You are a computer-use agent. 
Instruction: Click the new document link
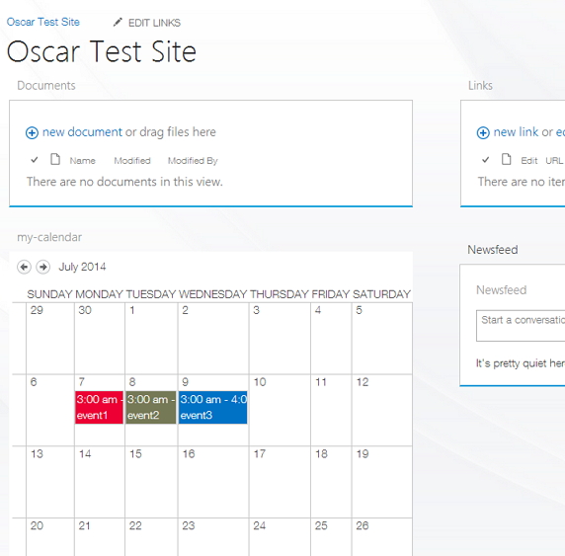click(x=83, y=132)
